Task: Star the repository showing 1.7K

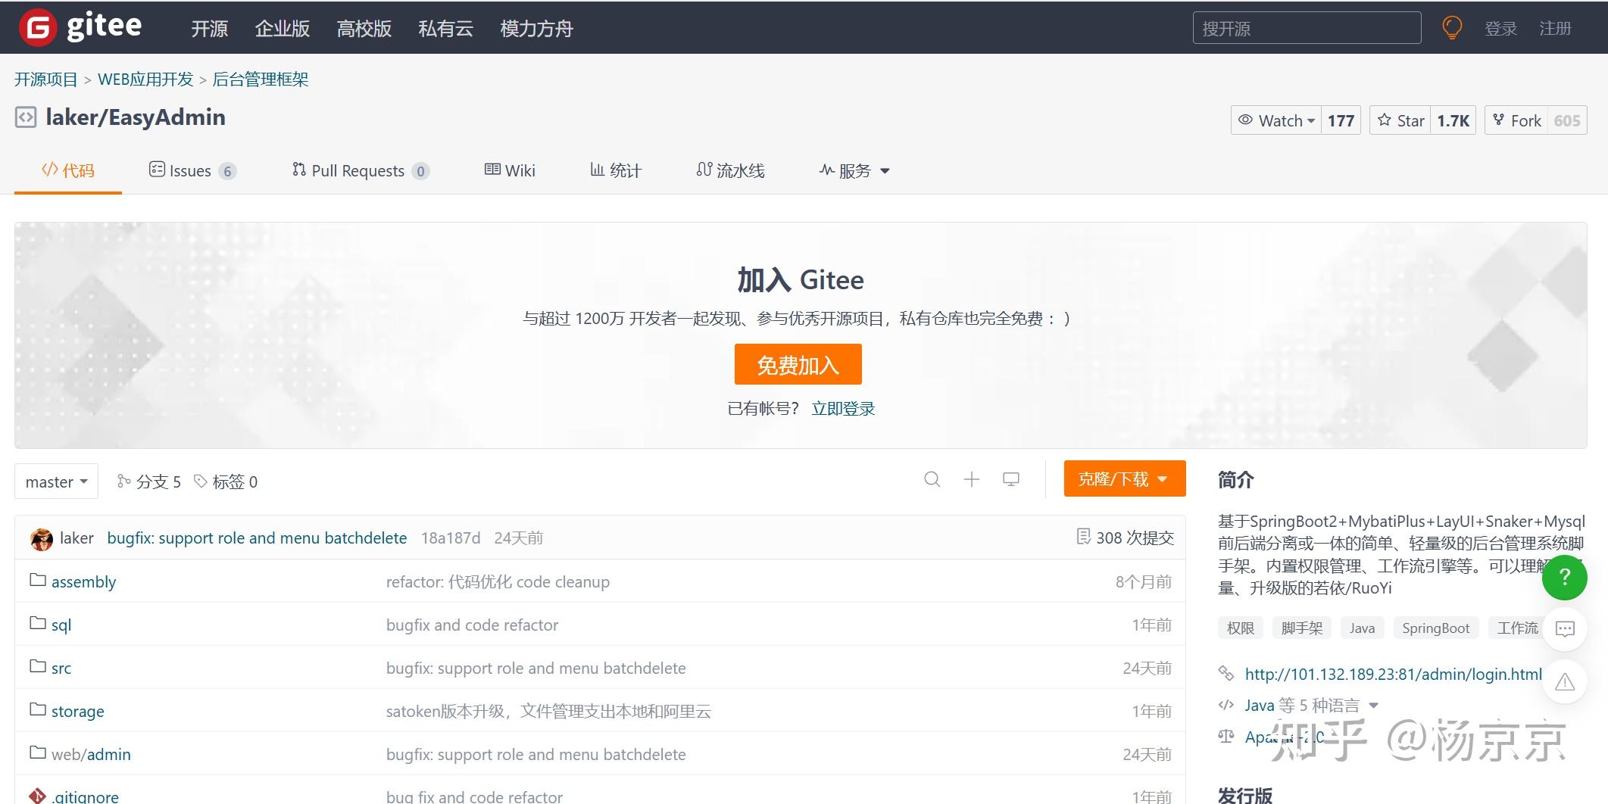Action: tap(1400, 120)
